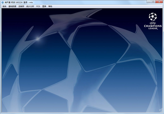Open the 统计分析 menu
Screen dimensions: 164x114
30,7
